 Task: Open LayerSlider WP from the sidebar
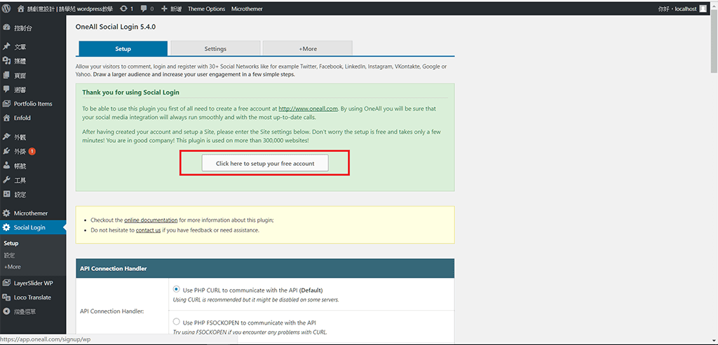(33, 283)
